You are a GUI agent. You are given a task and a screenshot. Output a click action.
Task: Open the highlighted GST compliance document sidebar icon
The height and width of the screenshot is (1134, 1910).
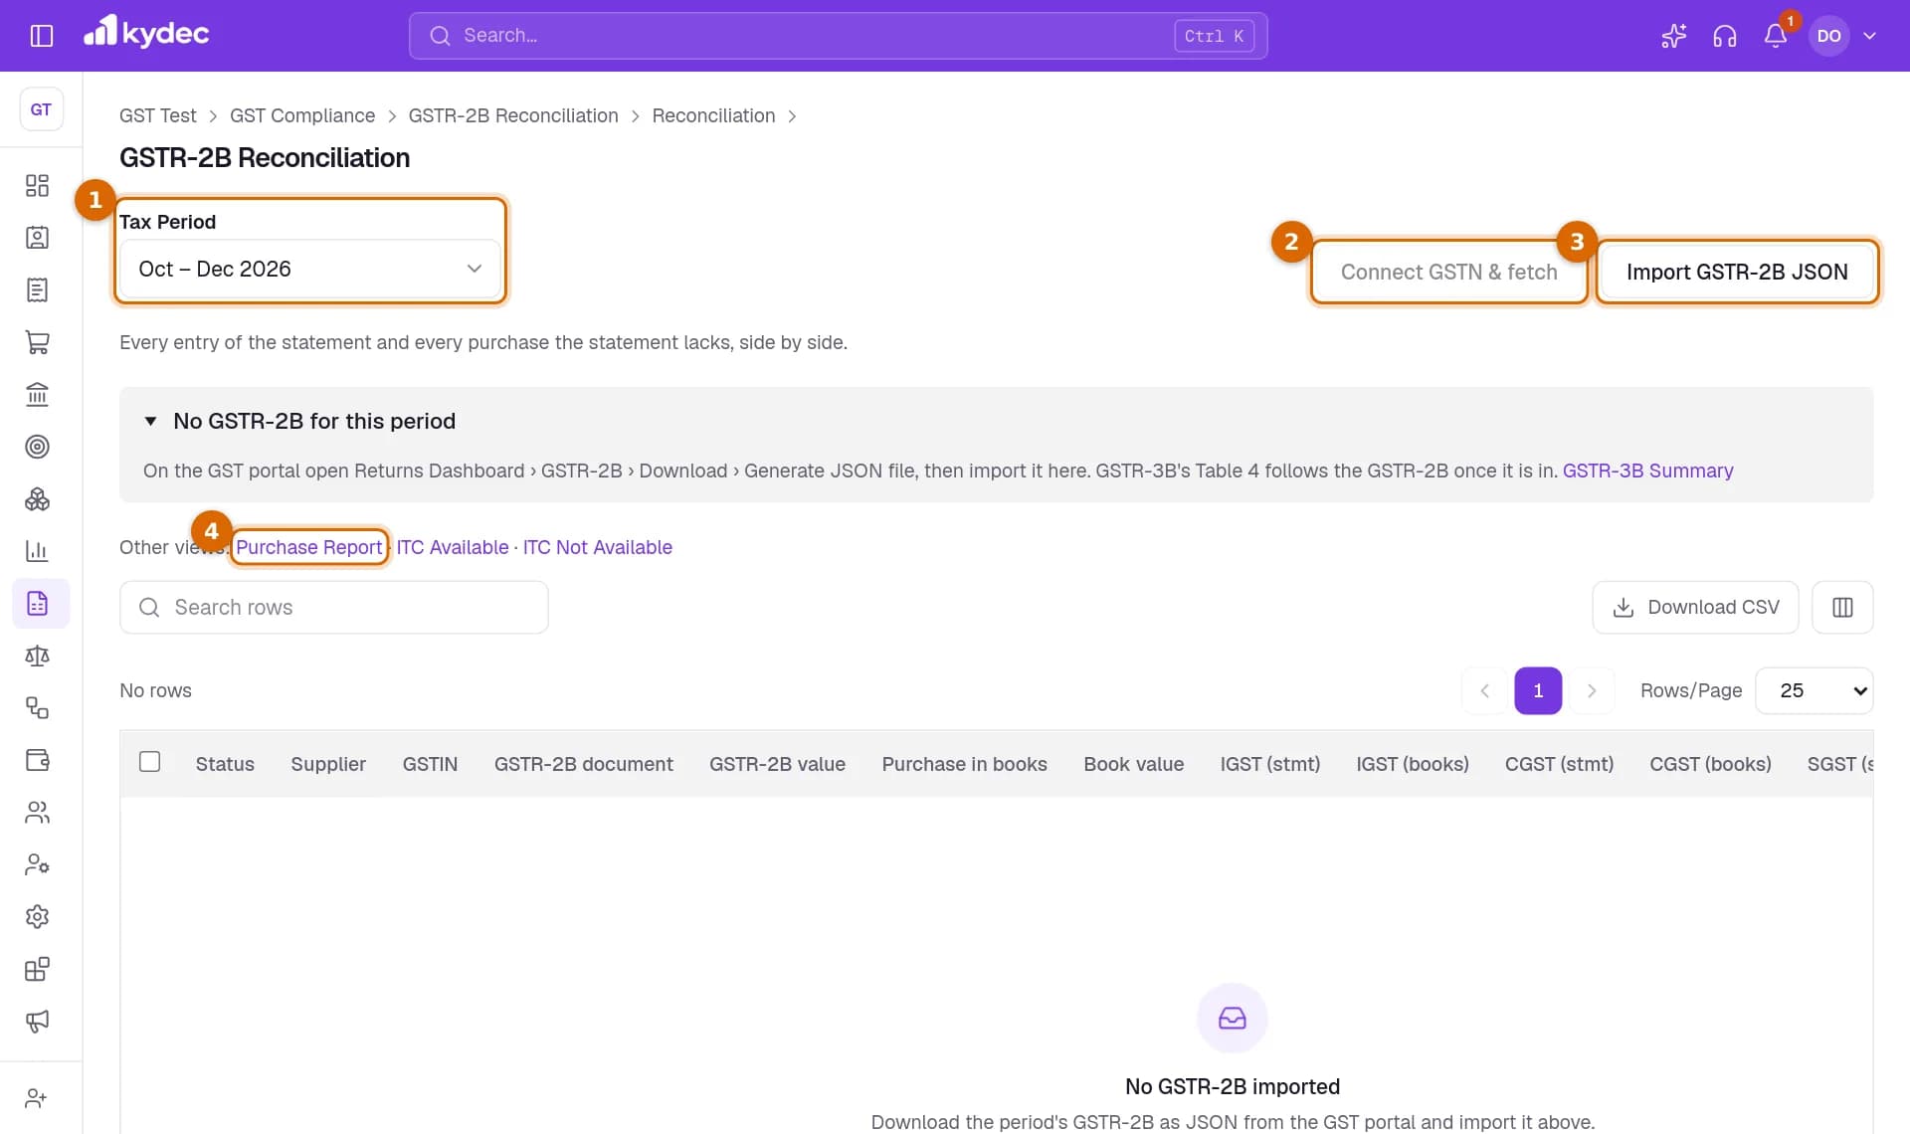41,603
